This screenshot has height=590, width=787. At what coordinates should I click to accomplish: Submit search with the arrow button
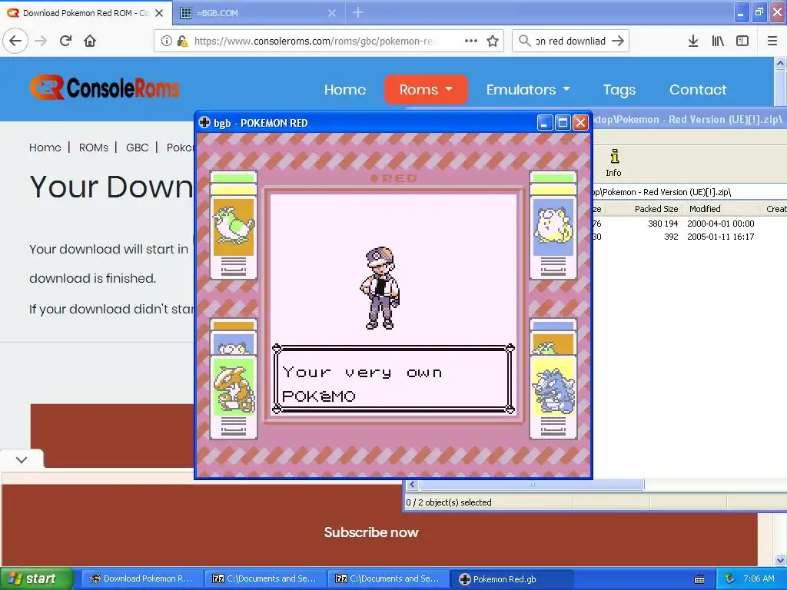coord(618,41)
